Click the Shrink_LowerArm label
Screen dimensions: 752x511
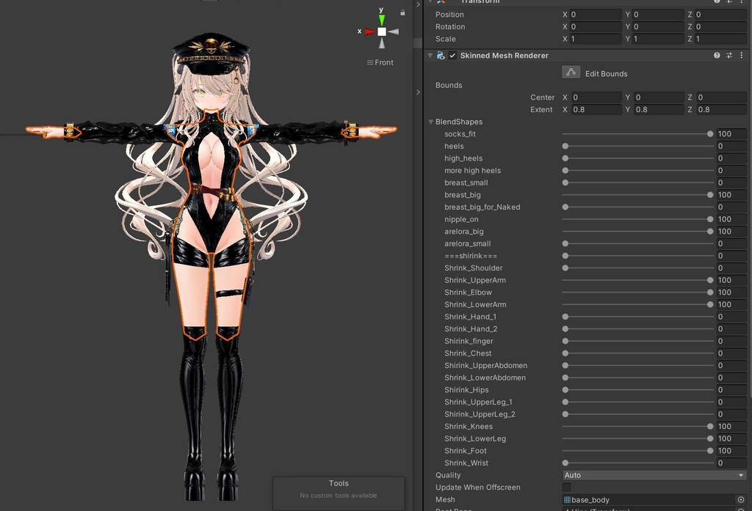pyautogui.click(x=475, y=304)
